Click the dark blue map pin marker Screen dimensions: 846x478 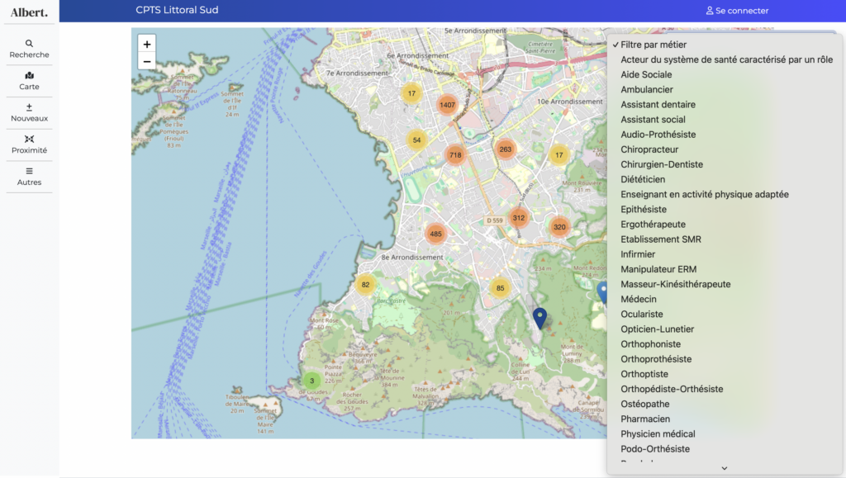(x=539, y=317)
